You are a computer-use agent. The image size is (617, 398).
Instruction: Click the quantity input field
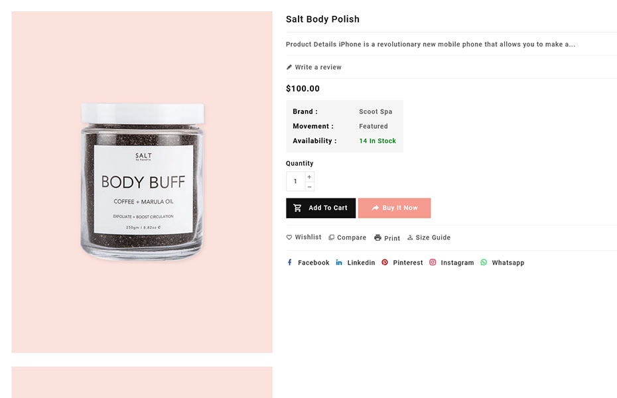tap(295, 182)
